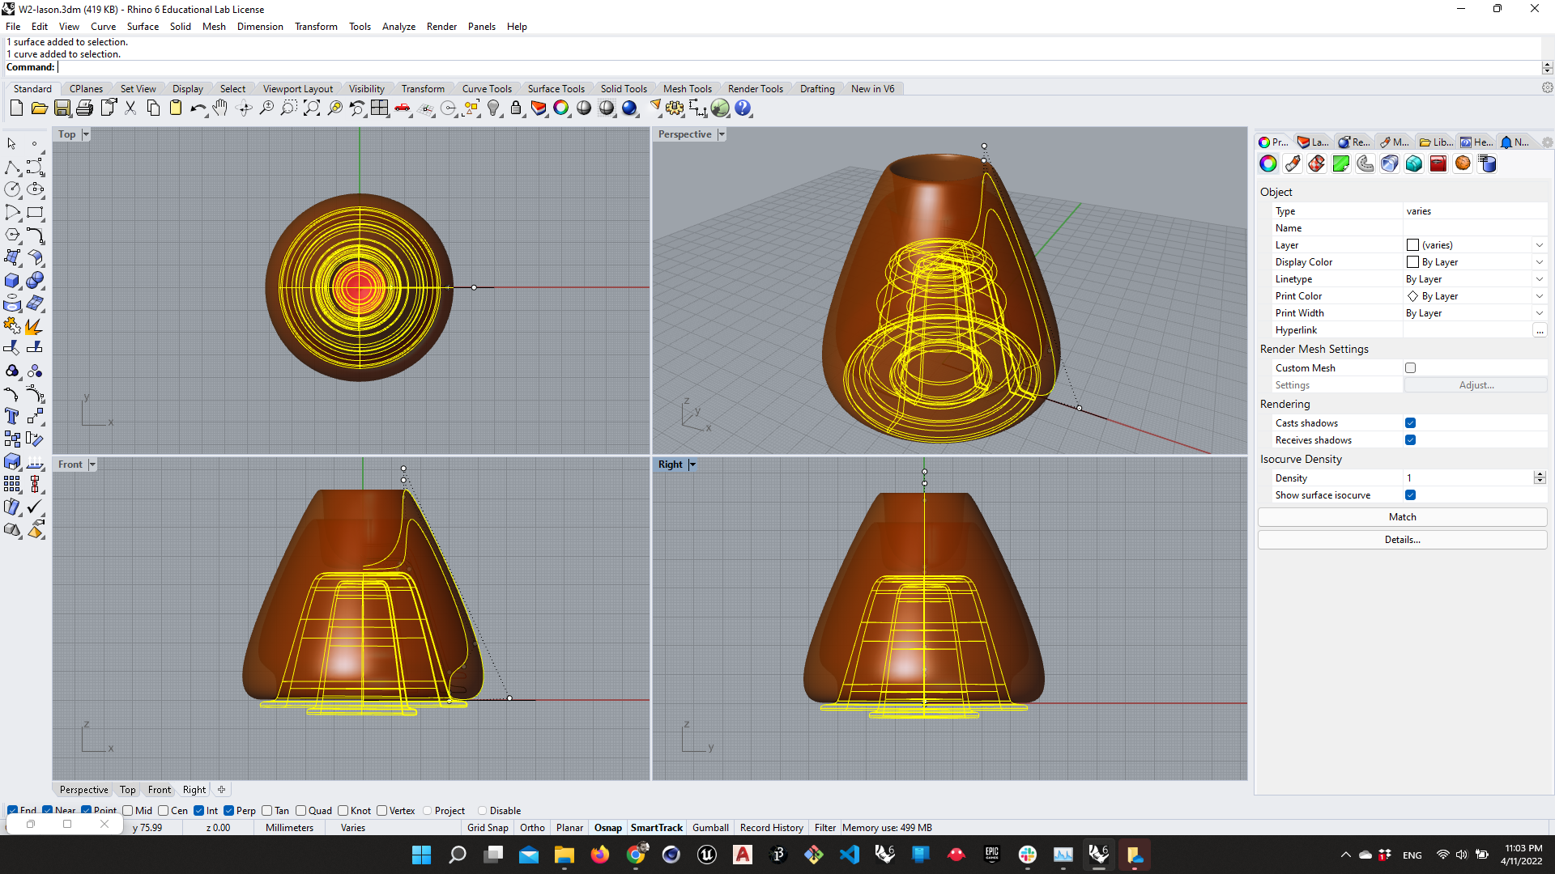Switch to the Solid Tools toolbar tab
Screen dimensions: 1555x874
coord(624,89)
